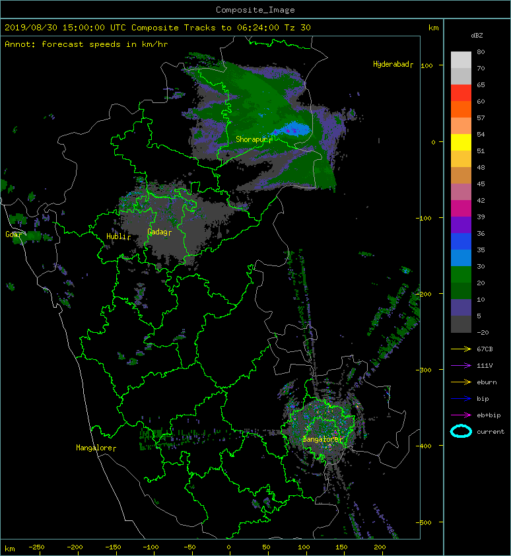
Task: Select the magenta 39-42 dBZ swatch
Action: pyautogui.click(x=461, y=209)
